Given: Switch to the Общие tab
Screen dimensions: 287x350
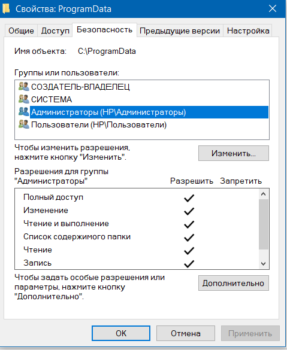Looking at the screenshot, I should point(21,31).
